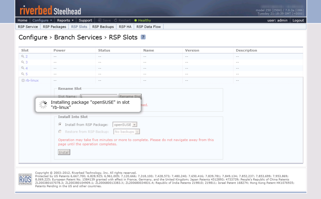
Task: Expand slot 2 magnifier icon
Action: tap(23, 56)
